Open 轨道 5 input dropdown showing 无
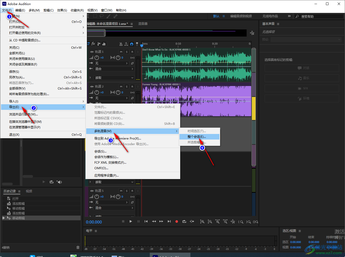This screenshot has width=345, height=257. coord(111,202)
